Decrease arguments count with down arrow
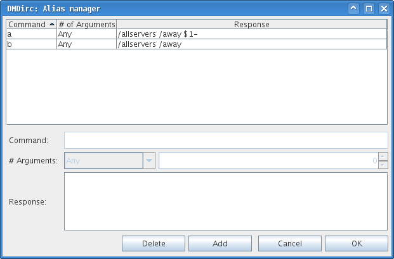This screenshot has height=259, width=394. pyautogui.click(x=383, y=165)
